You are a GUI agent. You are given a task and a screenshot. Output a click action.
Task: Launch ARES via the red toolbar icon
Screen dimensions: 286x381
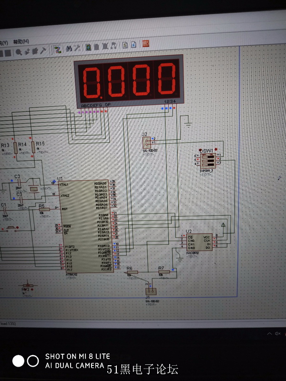146,43
